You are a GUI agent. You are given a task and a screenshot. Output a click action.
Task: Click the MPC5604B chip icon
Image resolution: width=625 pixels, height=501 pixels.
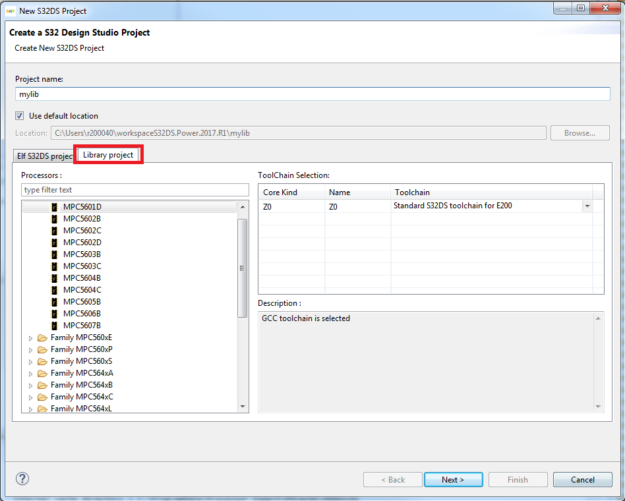(55, 278)
